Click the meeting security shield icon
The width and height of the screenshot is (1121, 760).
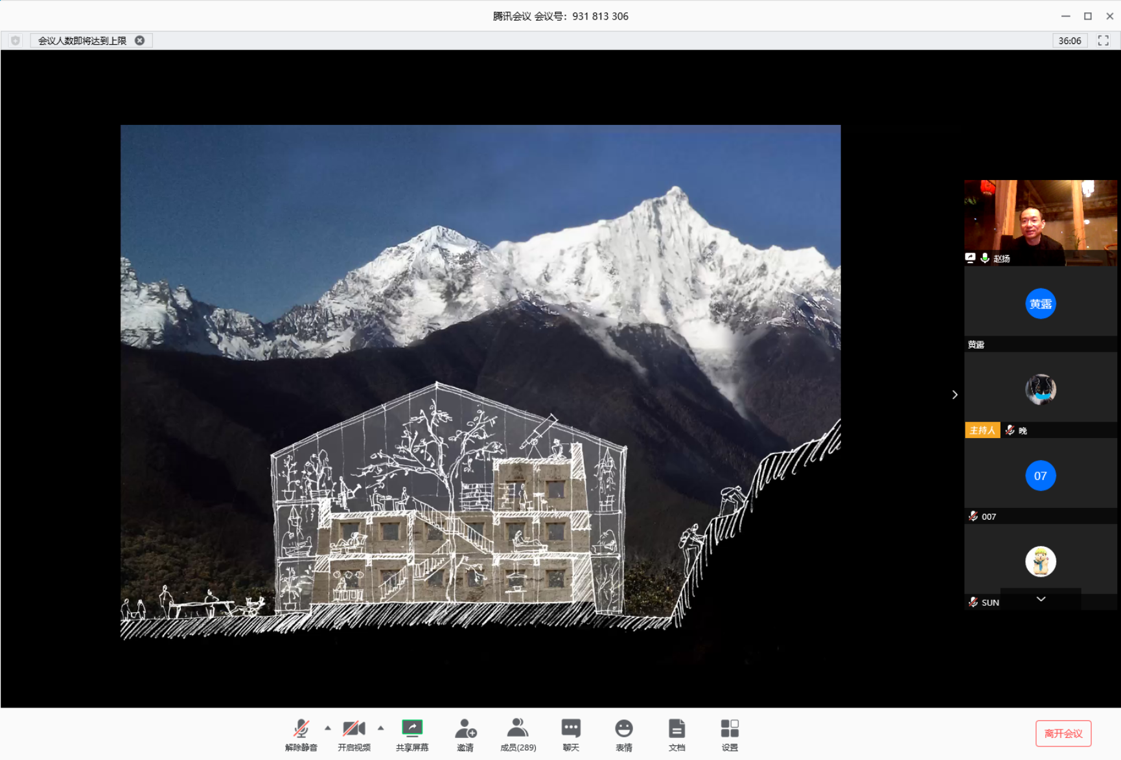pos(16,40)
